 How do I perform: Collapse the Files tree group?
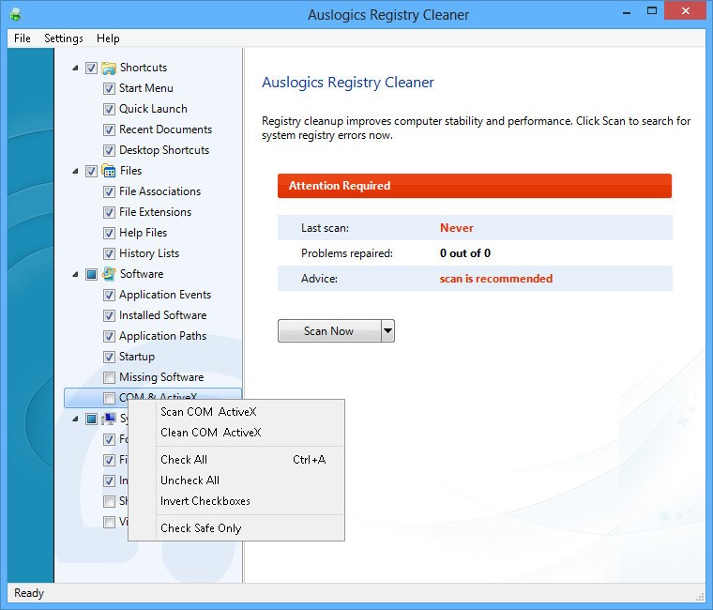coord(75,171)
